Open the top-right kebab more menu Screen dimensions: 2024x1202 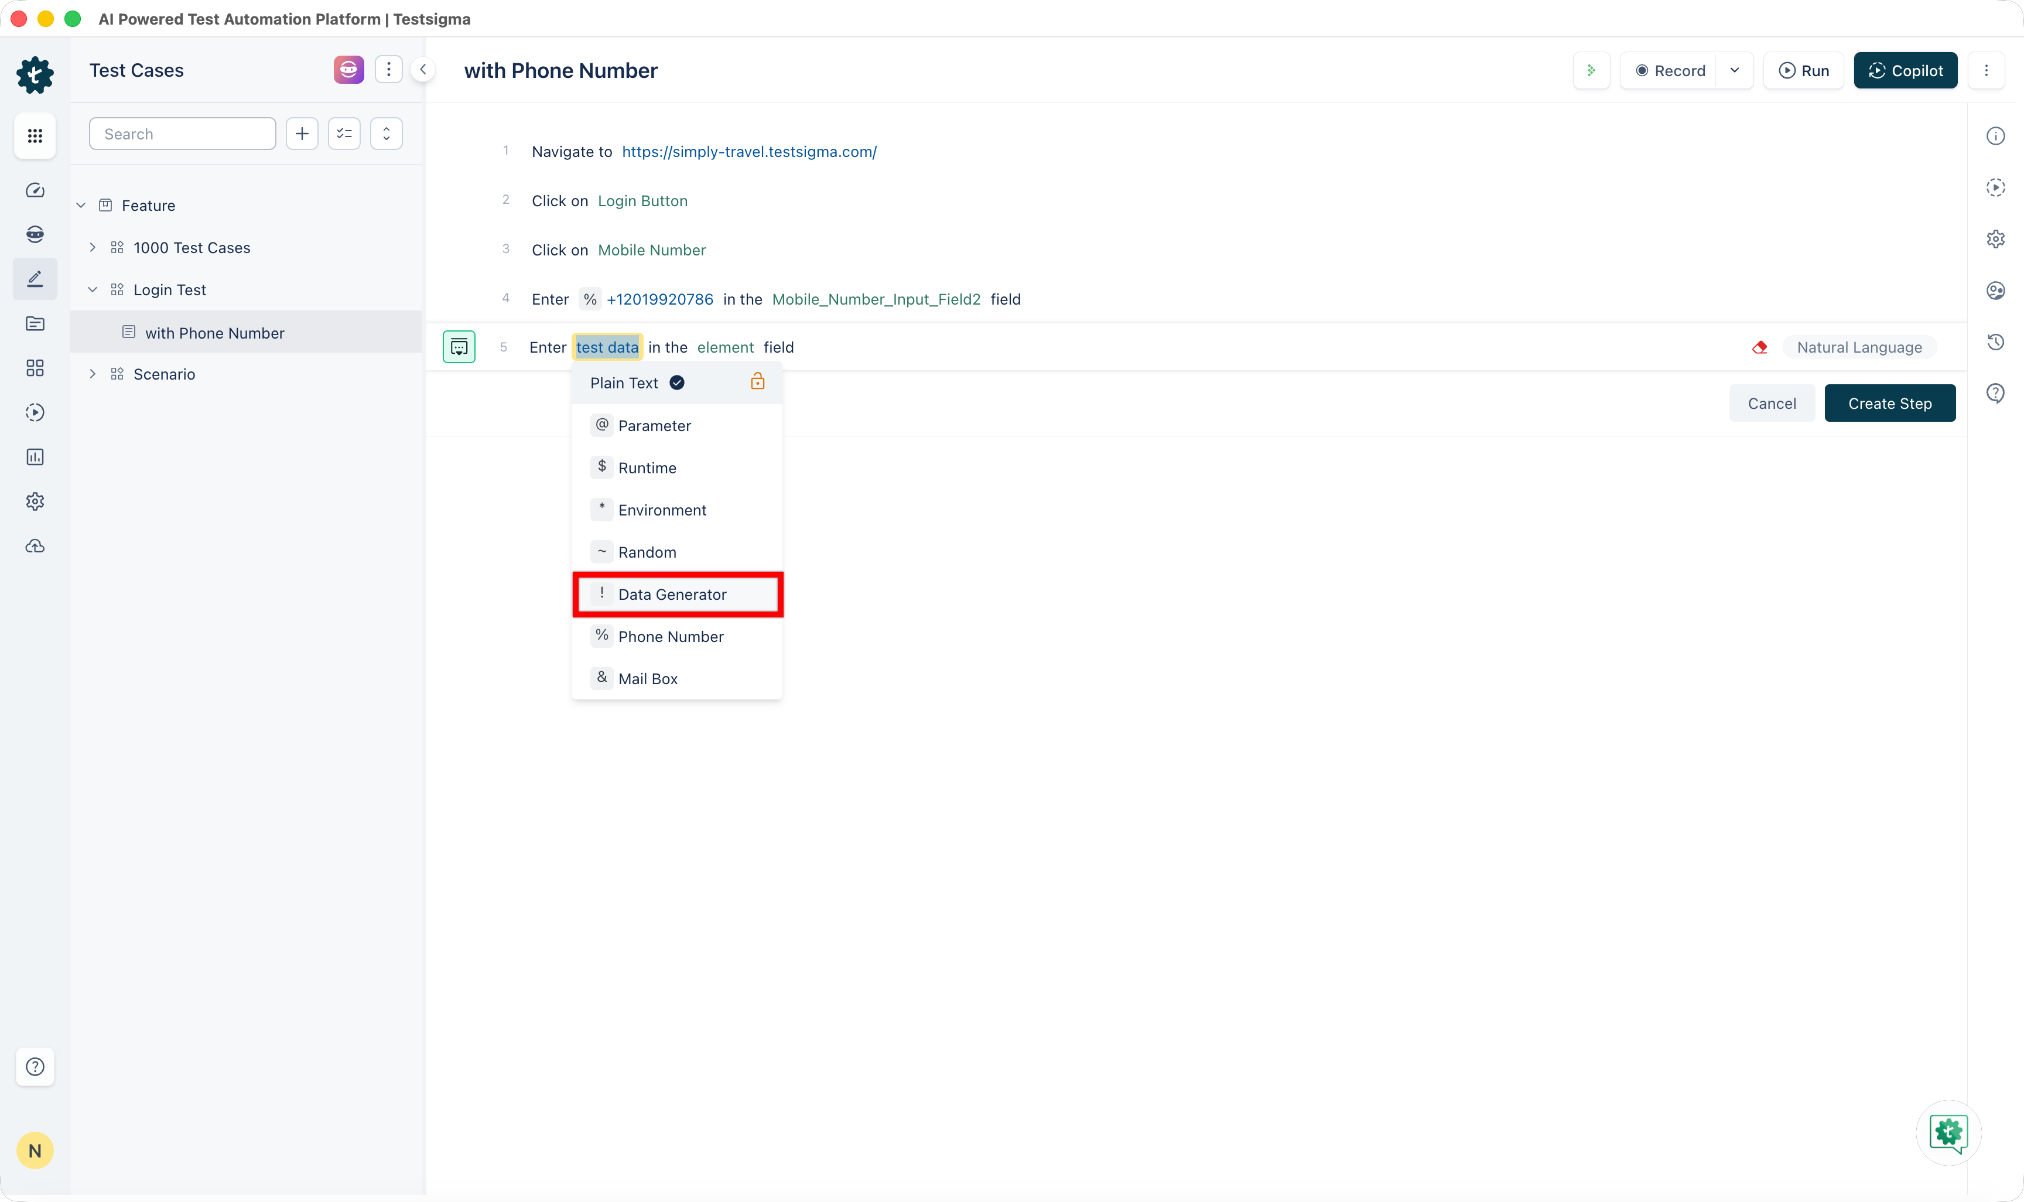1987,70
